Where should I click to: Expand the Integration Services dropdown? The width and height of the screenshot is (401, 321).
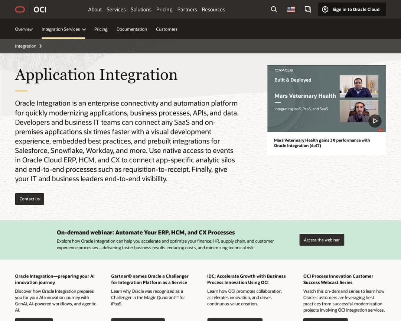coord(63,29)
